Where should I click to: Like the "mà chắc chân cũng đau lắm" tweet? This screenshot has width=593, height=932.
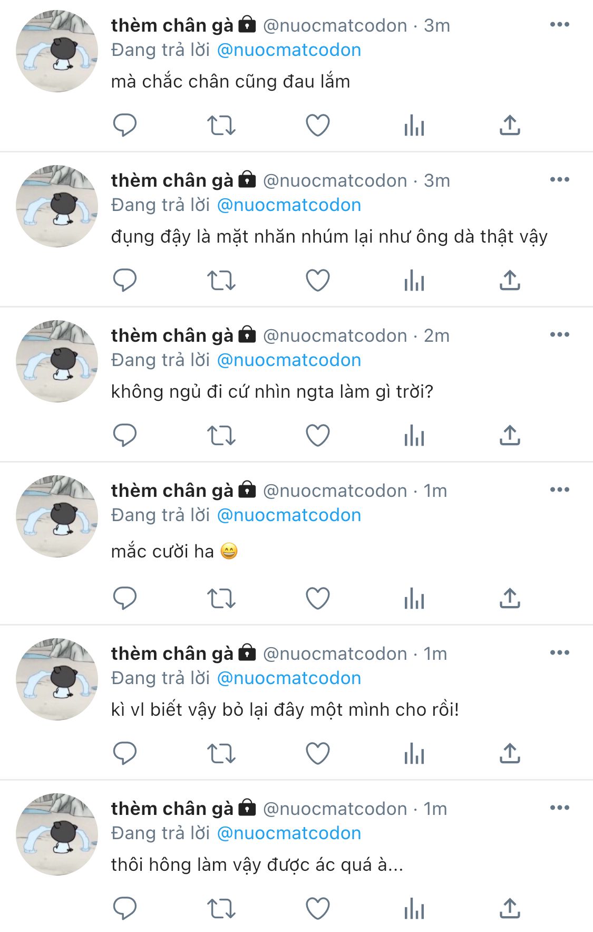pyautogui.click(x=318, y=126)
